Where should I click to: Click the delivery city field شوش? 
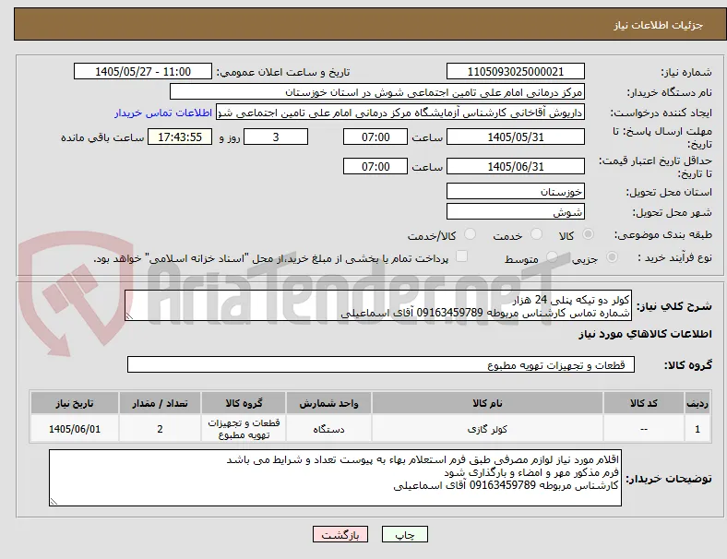[x=516, y=211]
